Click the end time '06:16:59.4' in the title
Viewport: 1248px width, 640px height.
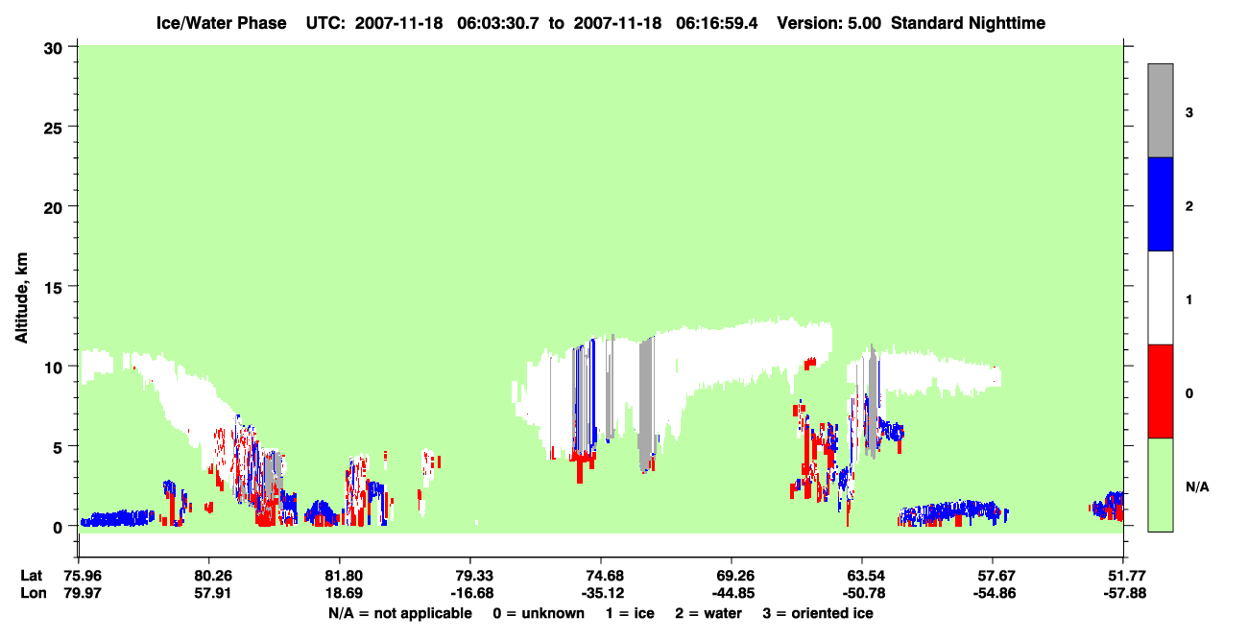(x=719, y=23)
